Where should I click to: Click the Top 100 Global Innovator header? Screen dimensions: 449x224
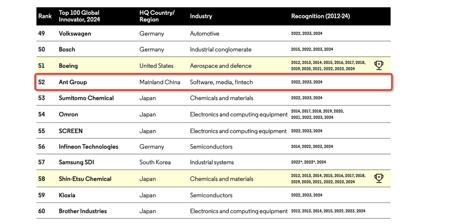[x=79, y=16]
